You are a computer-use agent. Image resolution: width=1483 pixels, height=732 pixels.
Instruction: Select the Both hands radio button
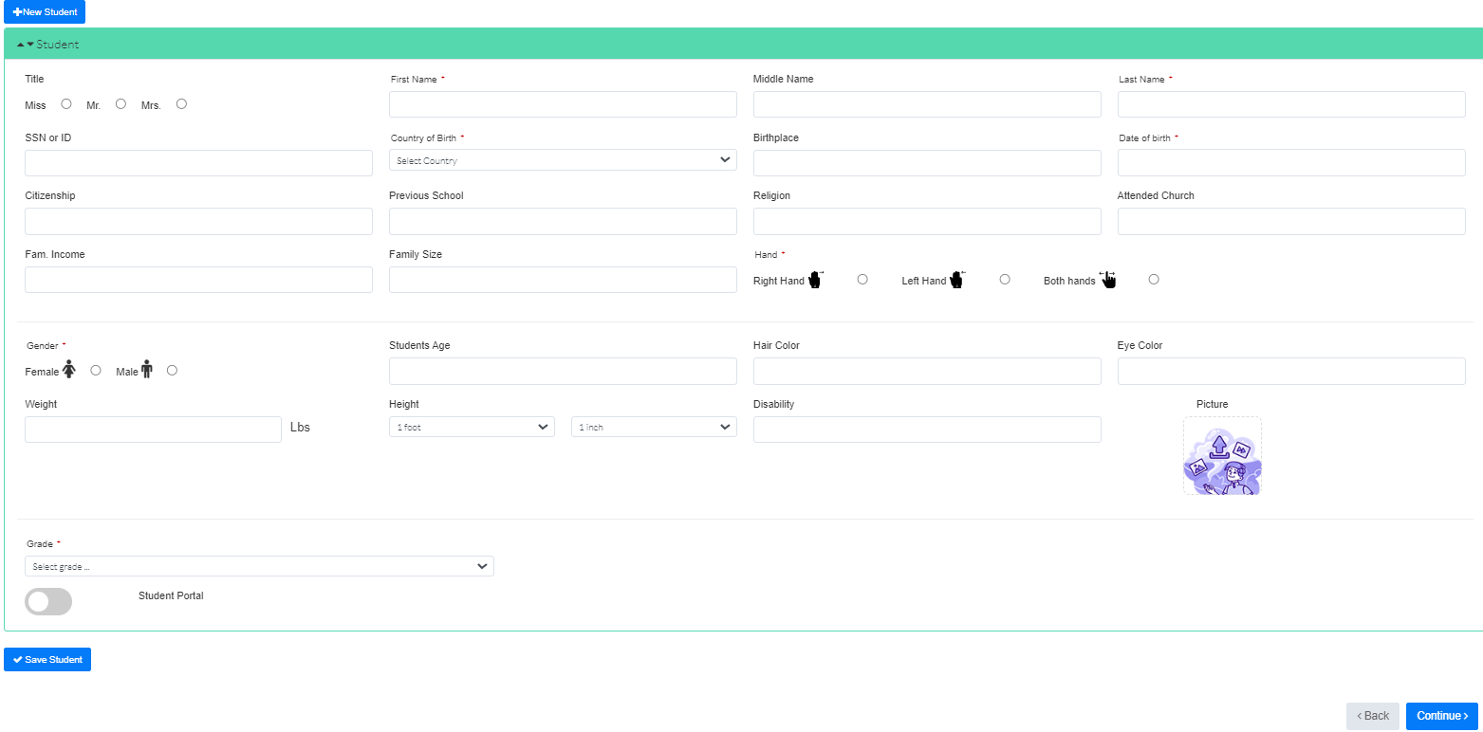(x=1154, y=280)
